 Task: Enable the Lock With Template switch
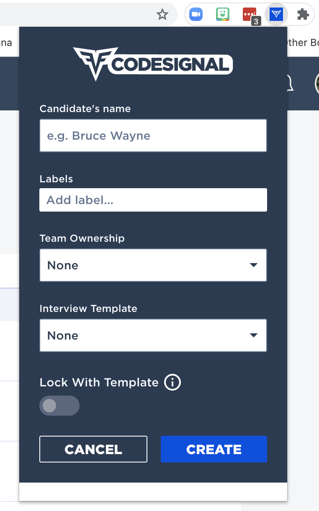59,406
